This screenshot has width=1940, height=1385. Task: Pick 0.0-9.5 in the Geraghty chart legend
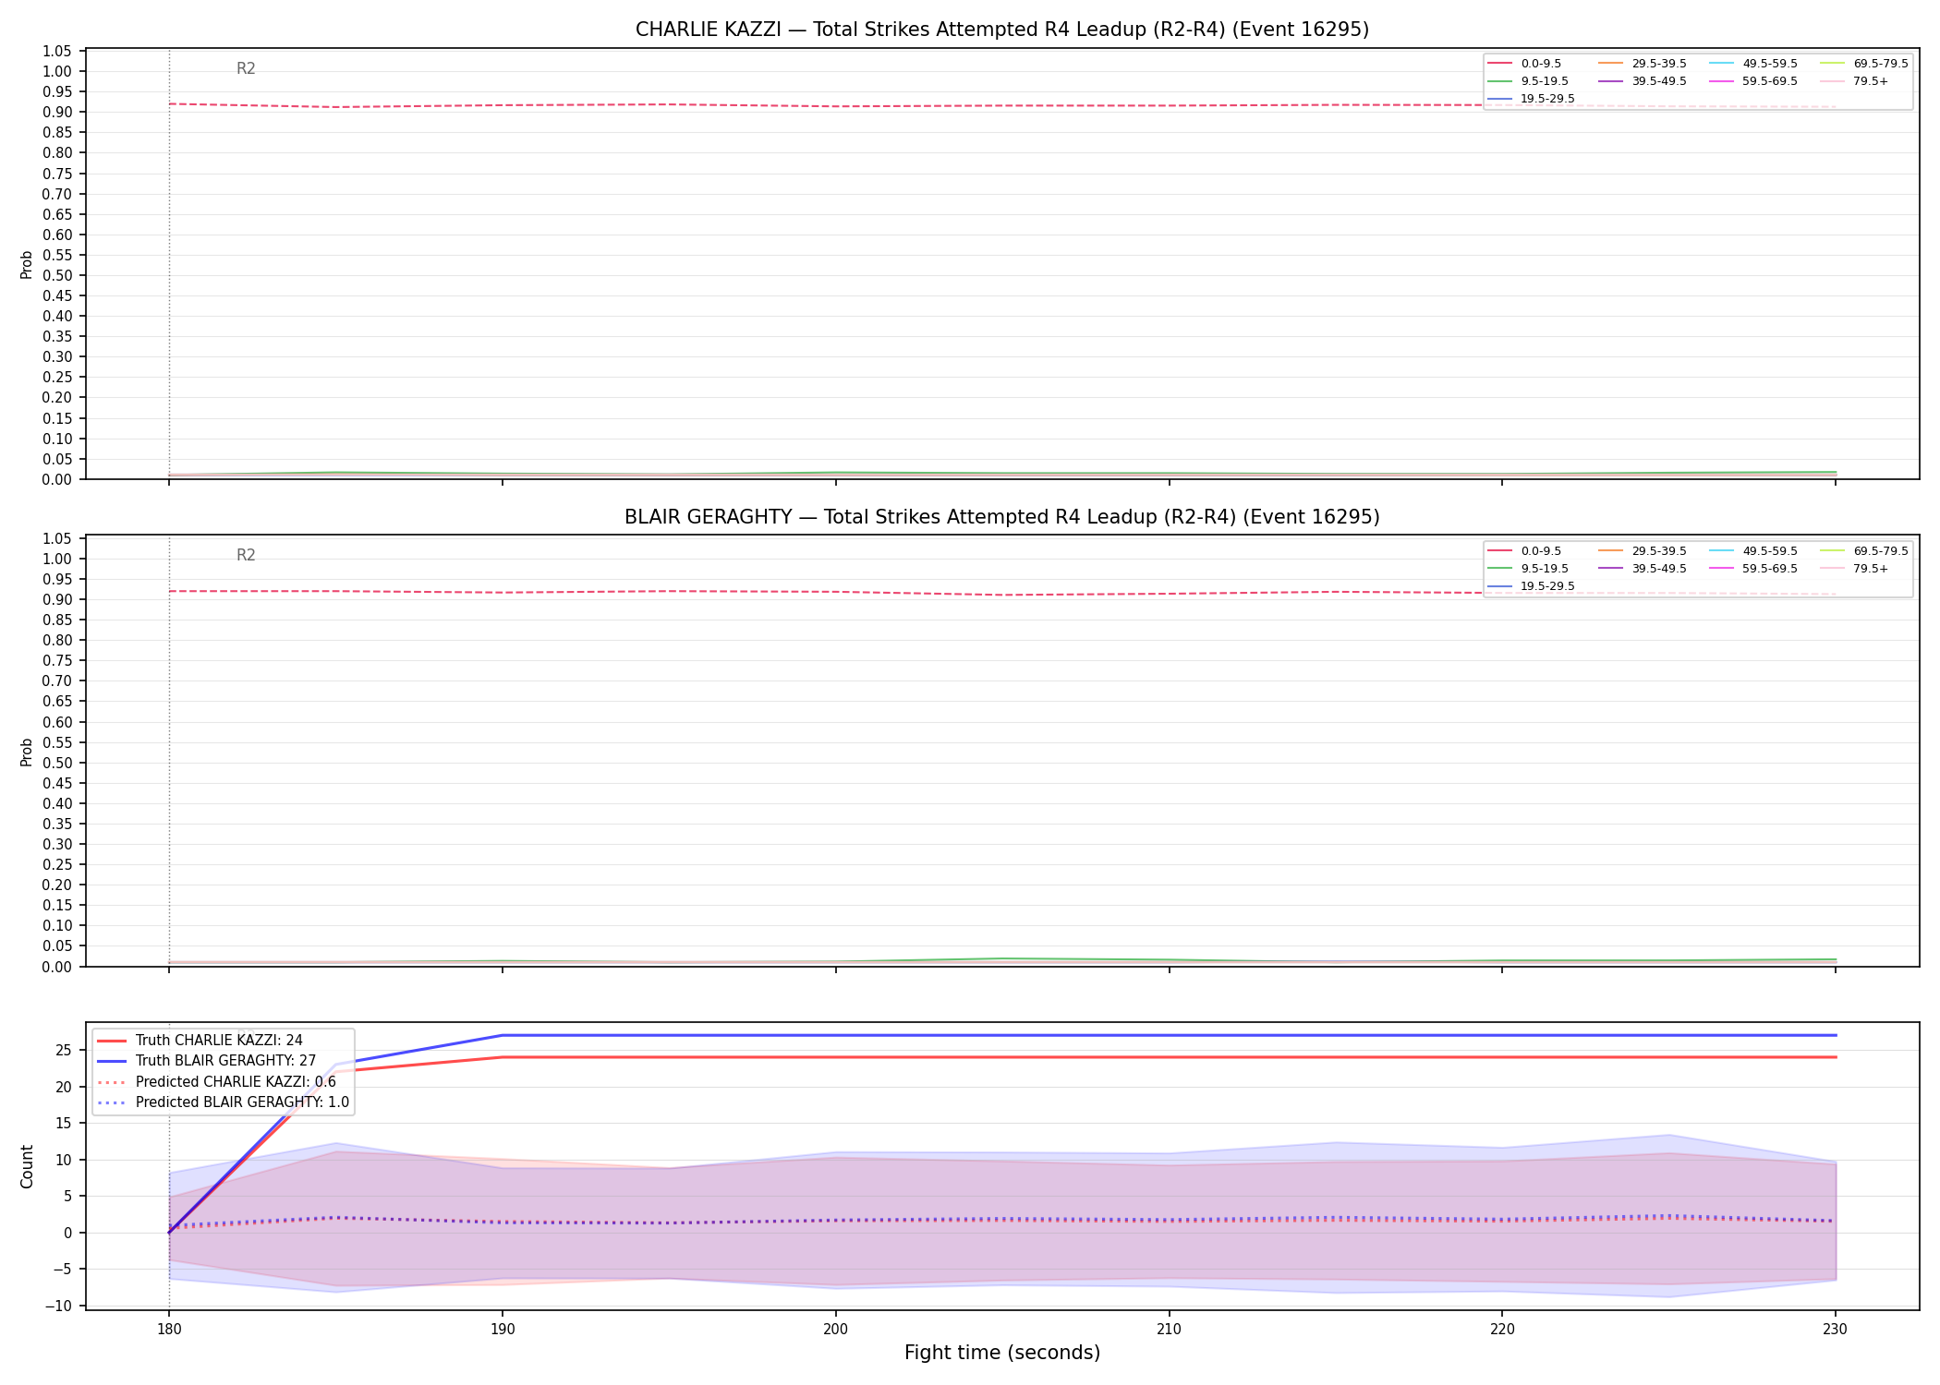[x=1541, y=551]
